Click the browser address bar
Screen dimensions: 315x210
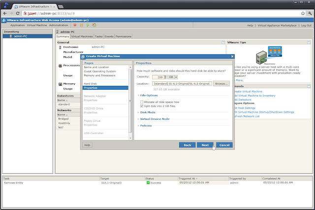pyautogui.click(x=161, y=13)
